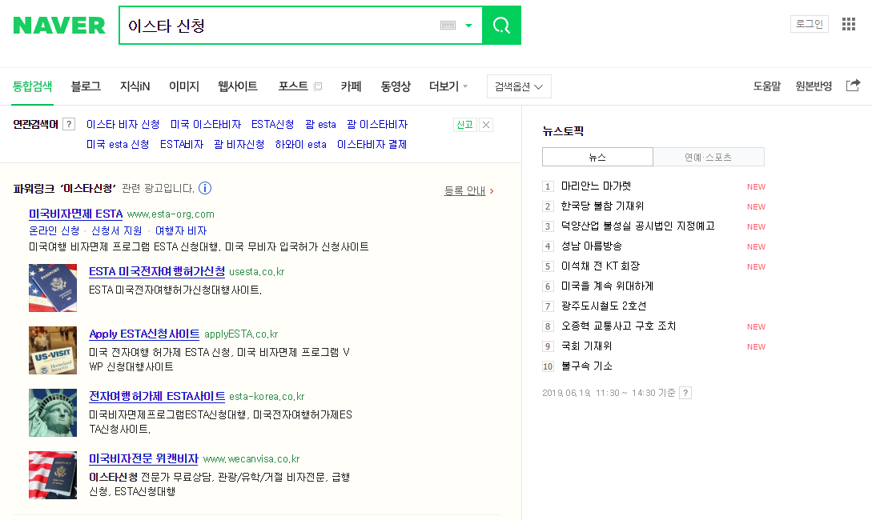
Task: Click the US-VISIT thumbnail image
Action: (x=53, y=350)
